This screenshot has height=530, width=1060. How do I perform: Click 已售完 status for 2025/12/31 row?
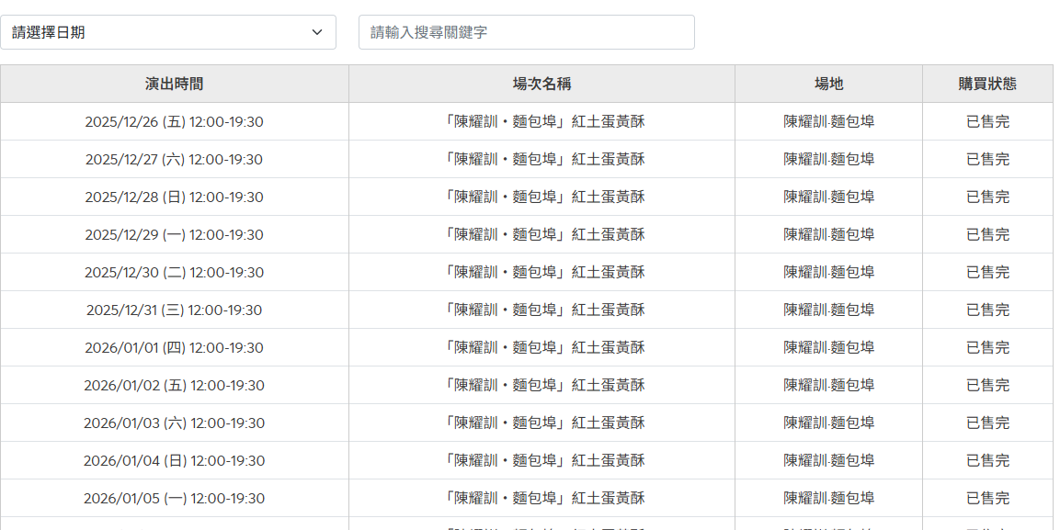coord(987,310)
